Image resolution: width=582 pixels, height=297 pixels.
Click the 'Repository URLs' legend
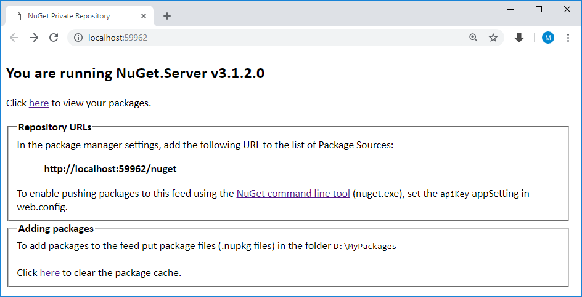click(55, 127)
